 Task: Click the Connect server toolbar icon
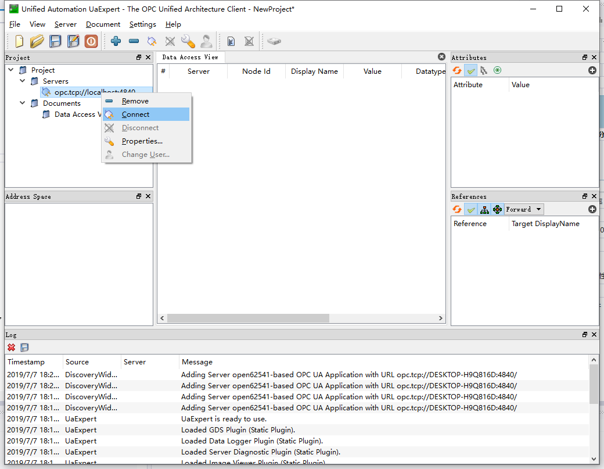point(152,41)
